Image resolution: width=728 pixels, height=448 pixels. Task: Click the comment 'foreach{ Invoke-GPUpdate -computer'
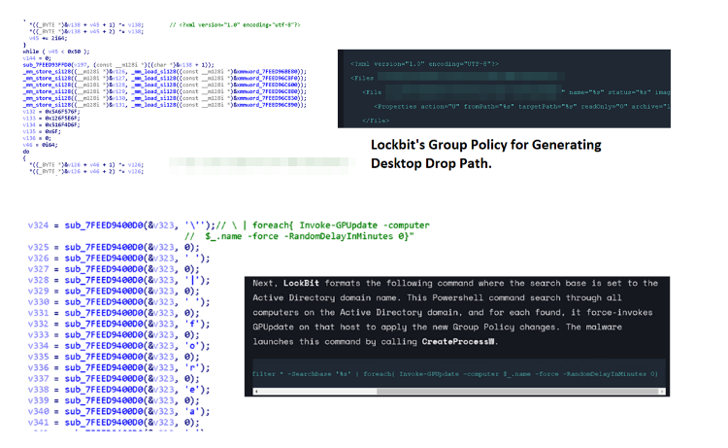pos(341,225)
